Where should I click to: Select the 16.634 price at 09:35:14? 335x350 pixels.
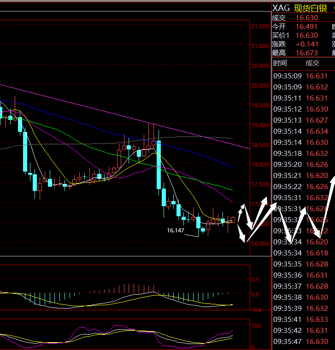pos(317,131)
